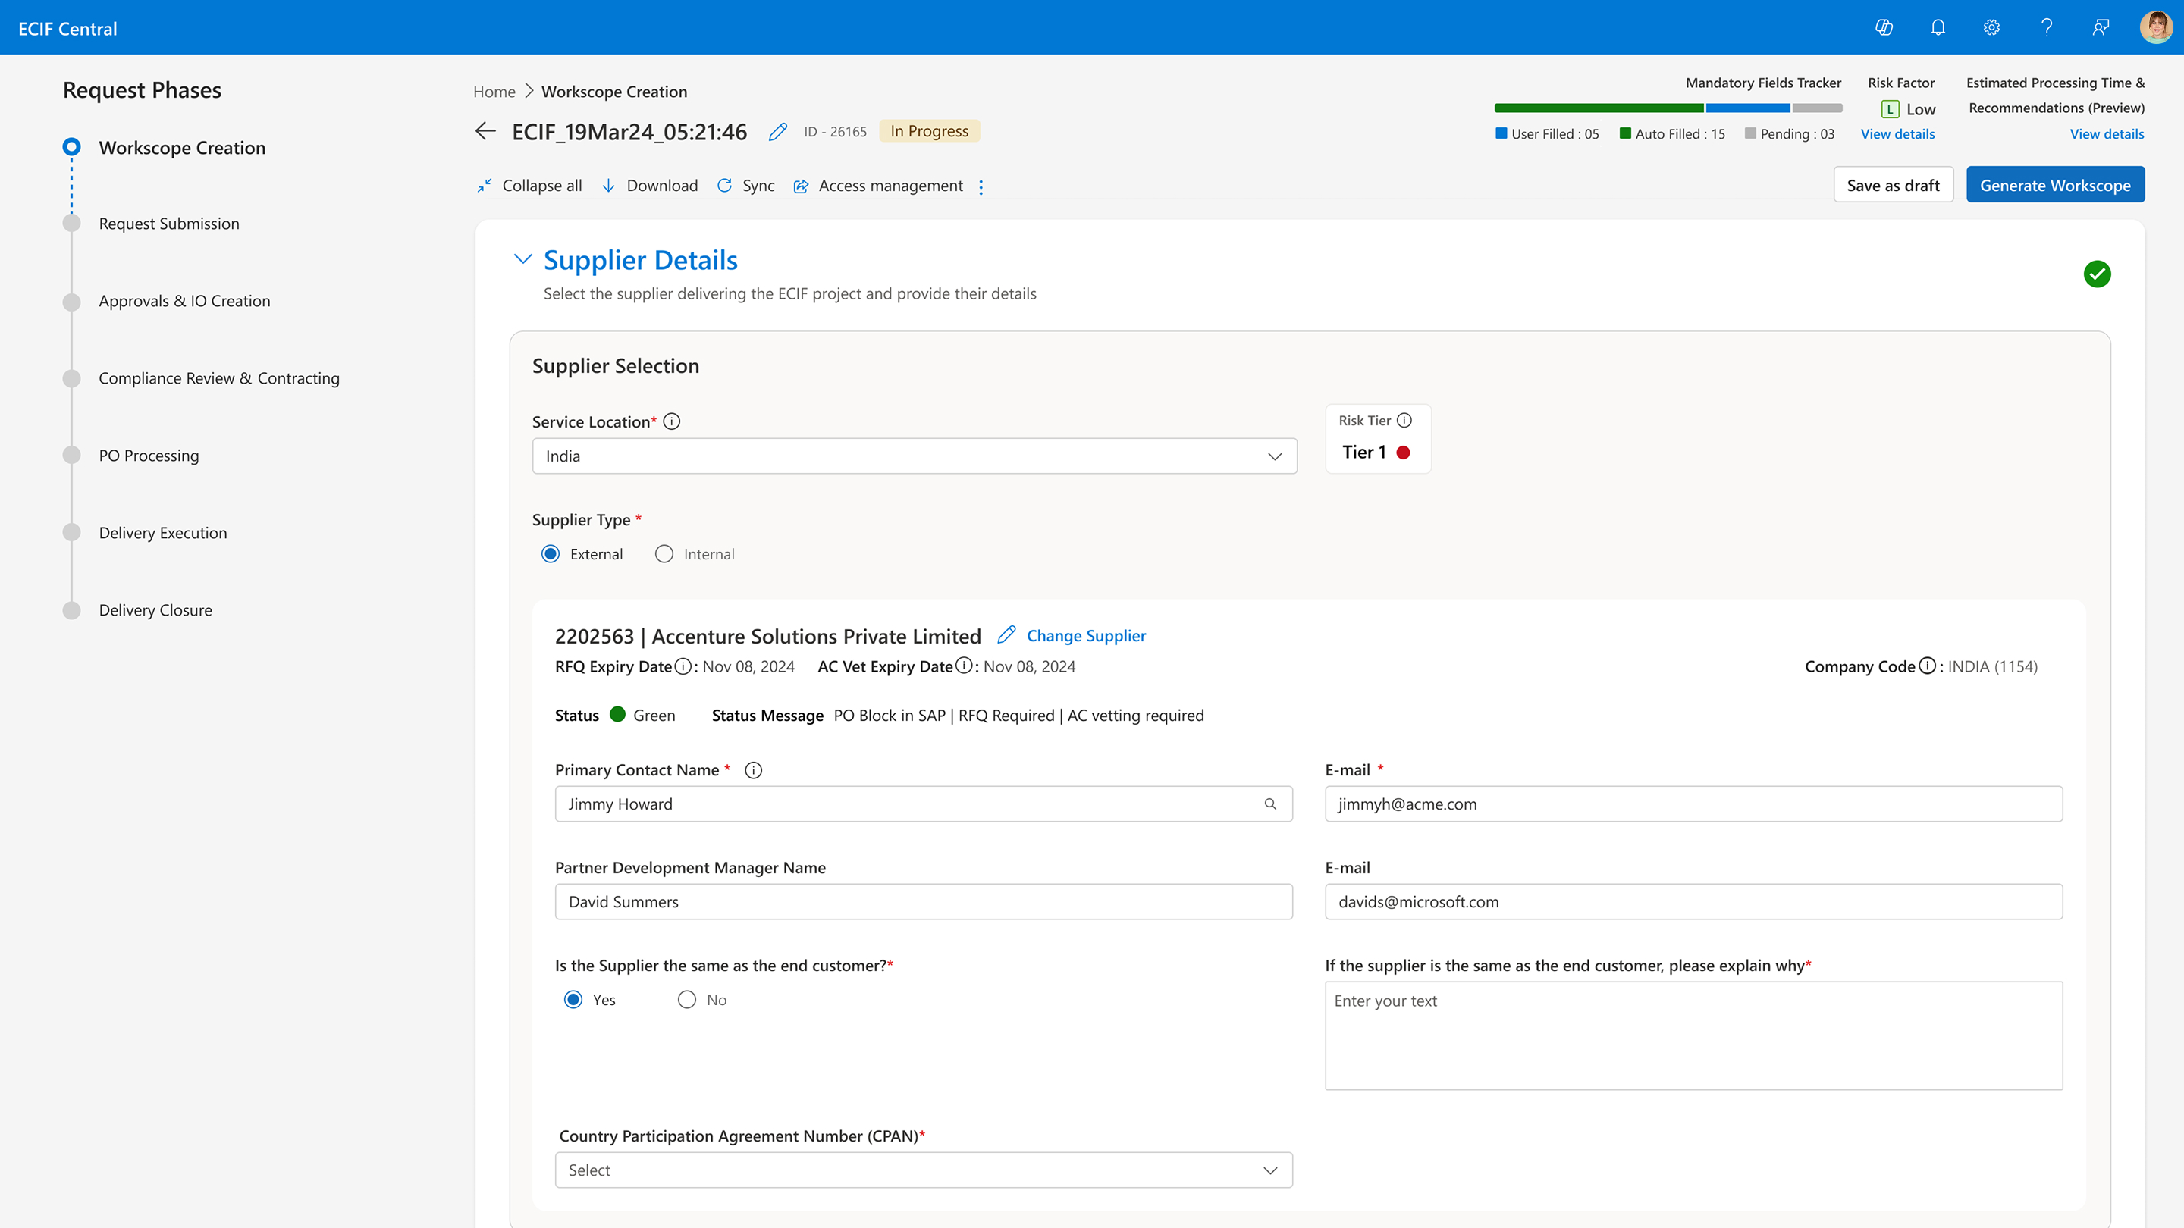Click the Risk Tier info icon
Viewport: 2184px width, 1228px height.
[x=1405, y=421]
